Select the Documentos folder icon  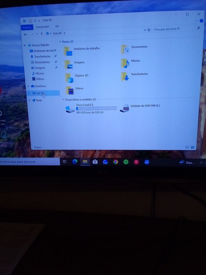(125, 49)
